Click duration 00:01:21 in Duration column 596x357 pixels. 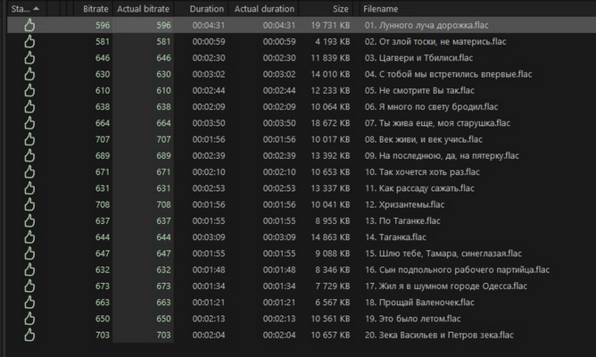coord(208,303)
